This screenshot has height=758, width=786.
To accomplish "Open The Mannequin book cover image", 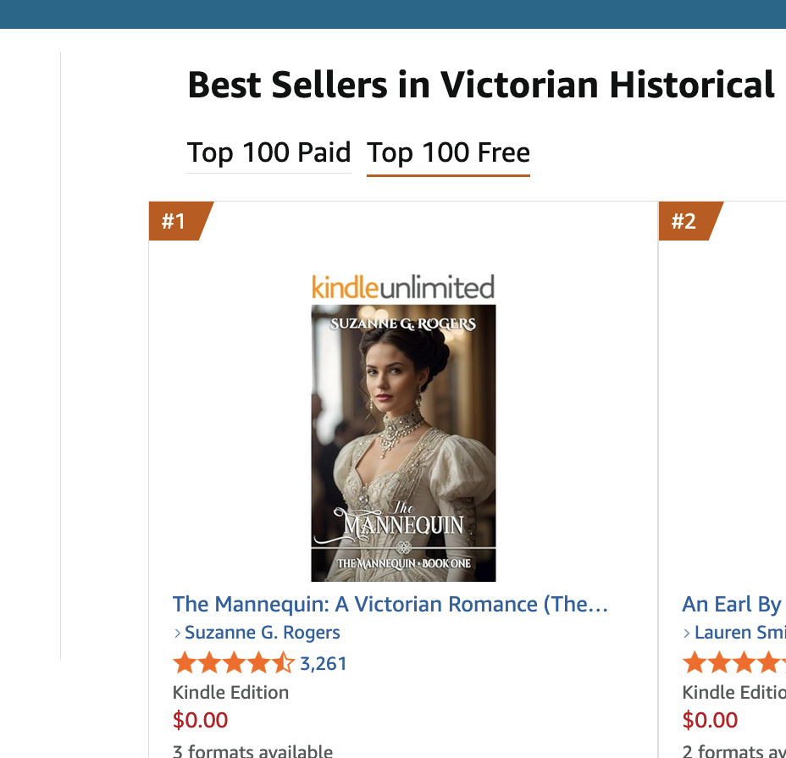I will tap(403, 443).
